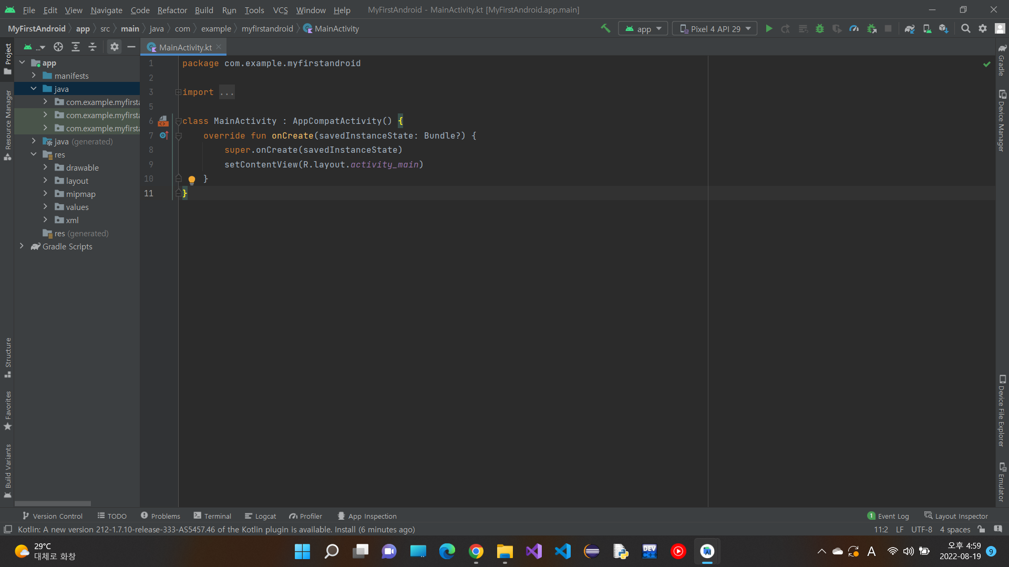
Task: Open the Logcat tab at bottom
Action: click(x=261, y=516)
